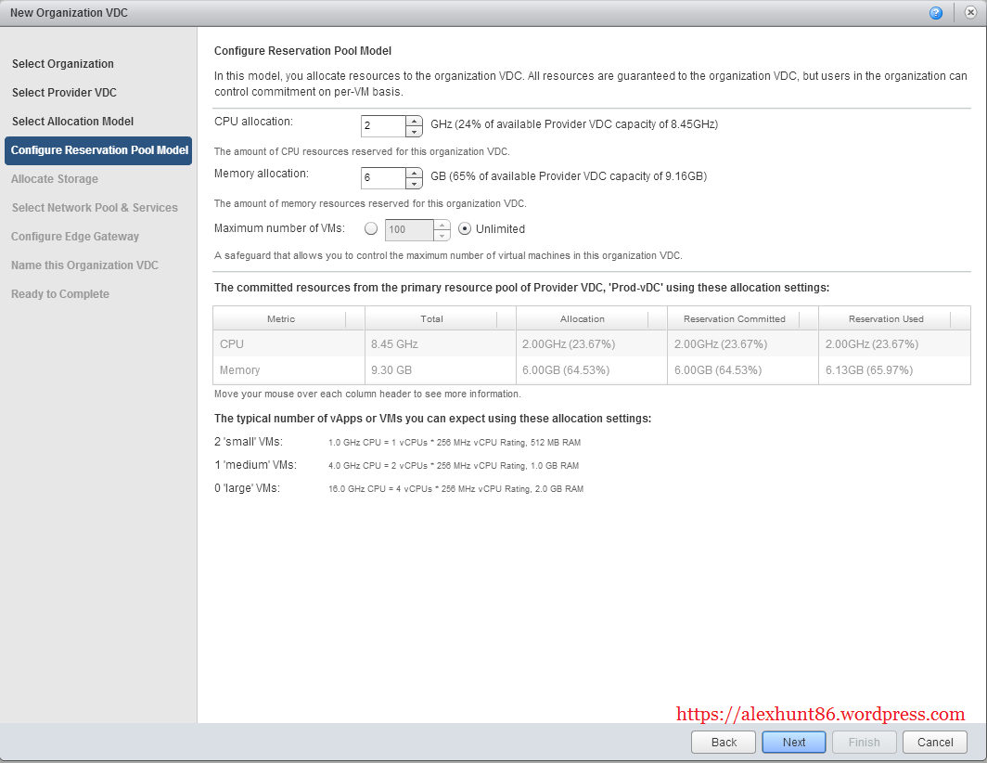Select the Unlimited radio button
987x763 pixels.
[x=465, y=228]
